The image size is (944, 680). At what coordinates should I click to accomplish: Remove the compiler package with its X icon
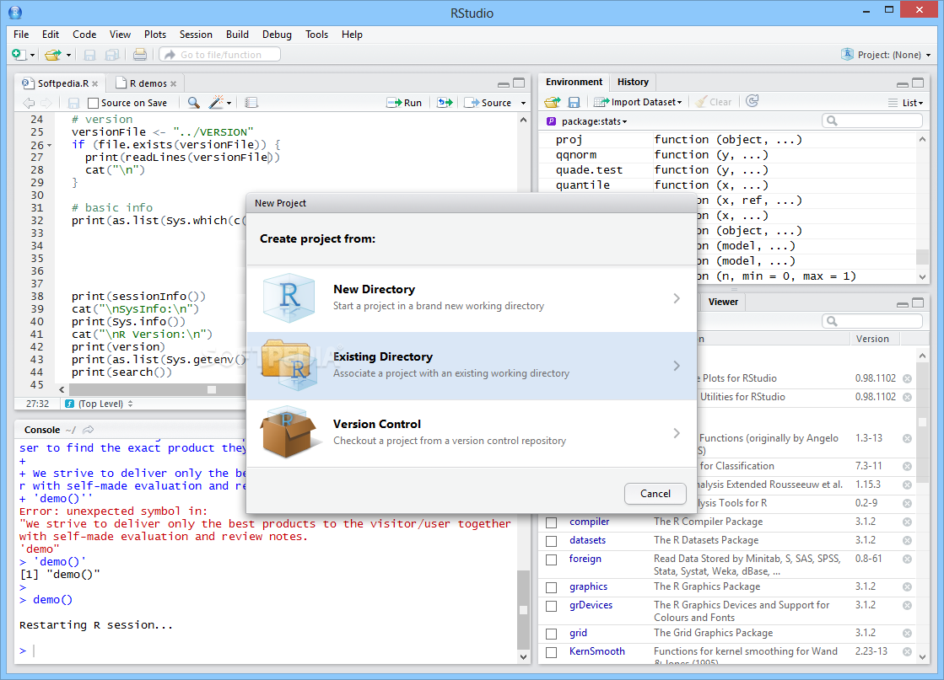(x=907, y=522)
